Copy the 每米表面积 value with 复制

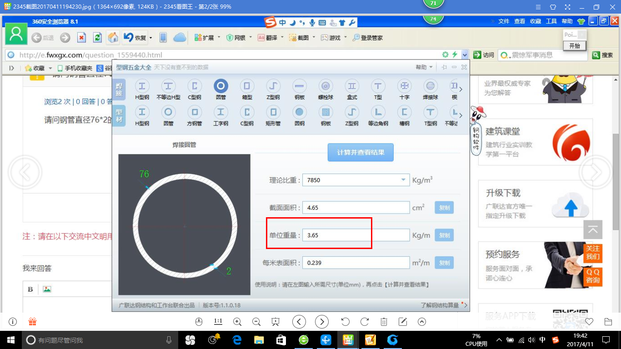(444, 263)
